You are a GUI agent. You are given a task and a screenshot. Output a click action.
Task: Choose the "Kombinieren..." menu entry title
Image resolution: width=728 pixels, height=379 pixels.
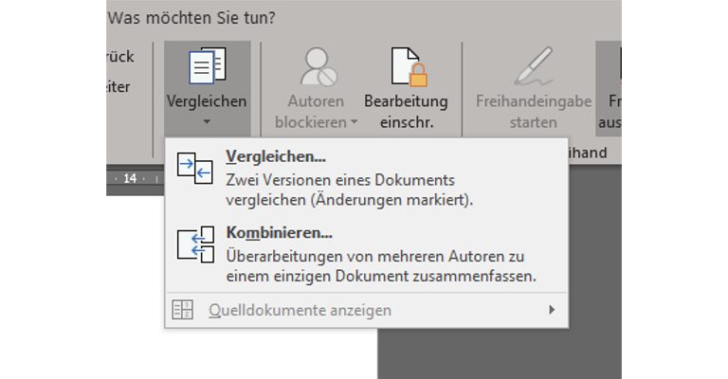[x=279, y=232]
